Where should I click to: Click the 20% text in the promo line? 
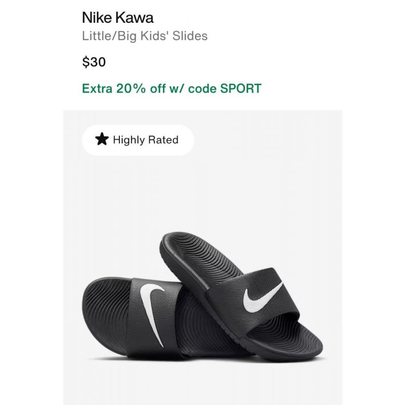tap(131, 89)
